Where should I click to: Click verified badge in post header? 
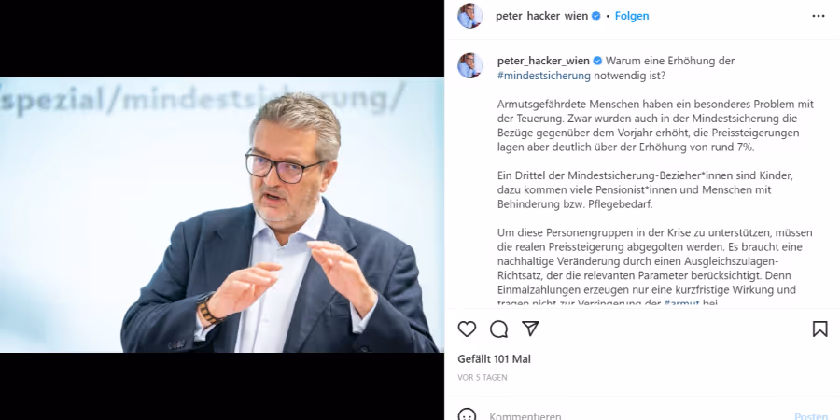click(x=595, y=16)
